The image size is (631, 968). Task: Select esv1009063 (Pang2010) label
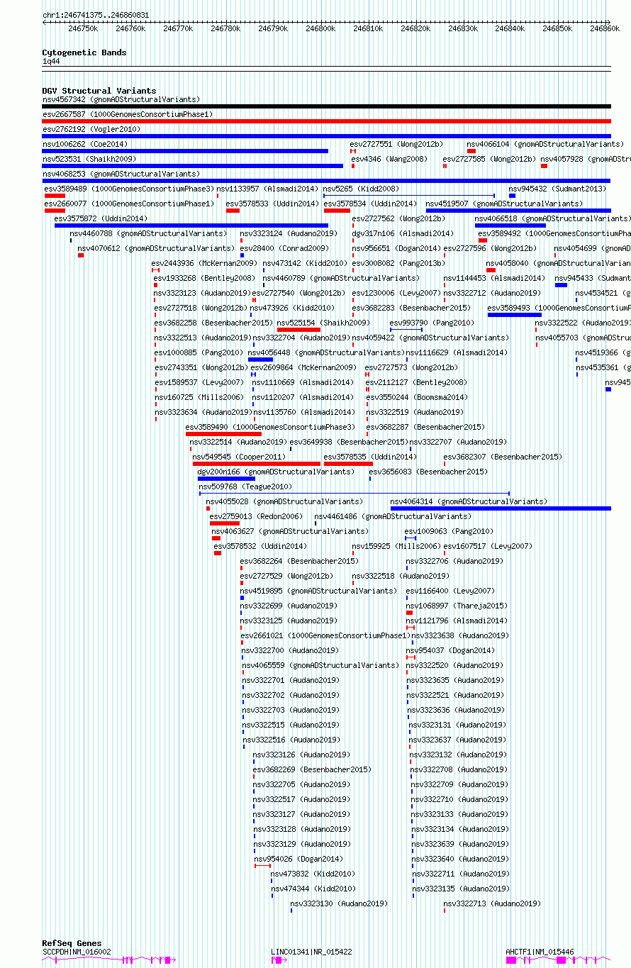coord(449,531)
